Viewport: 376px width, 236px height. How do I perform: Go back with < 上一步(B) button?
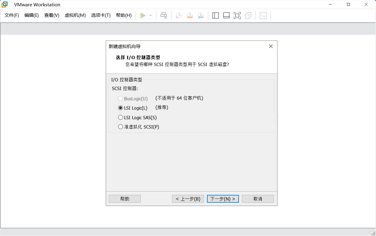(x=188, y=199)
